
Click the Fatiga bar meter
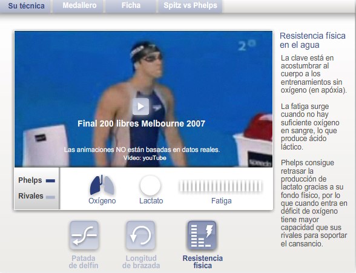[x=220, y=186]
